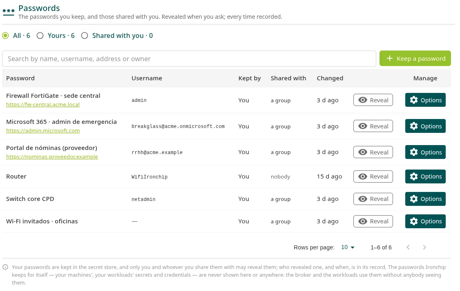Click the password search field
This screenshot has width=460, height=291.
coord(189,59)
